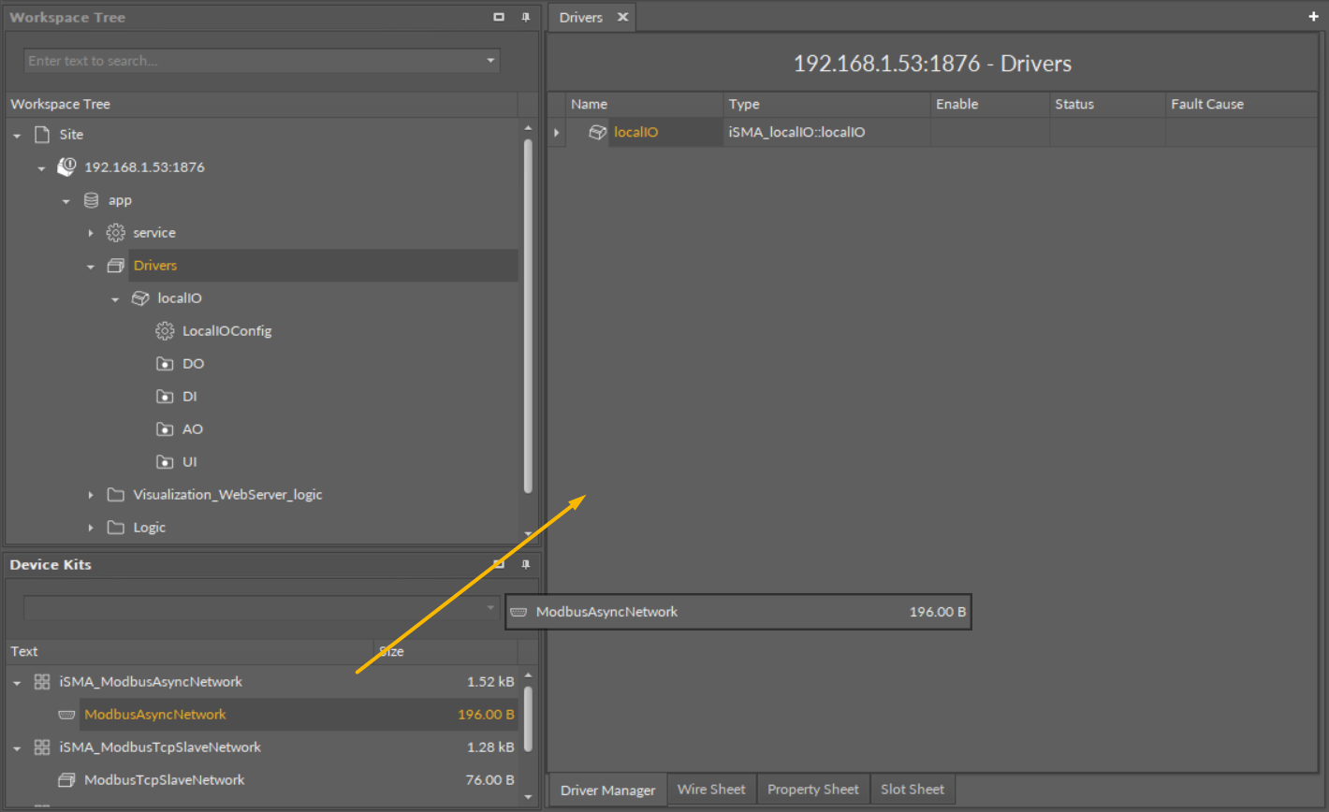1329x812 pixels.
Task: Collapse the iSMA_ModbusAsyncNetwork kit group
Action: click(17, 683)
